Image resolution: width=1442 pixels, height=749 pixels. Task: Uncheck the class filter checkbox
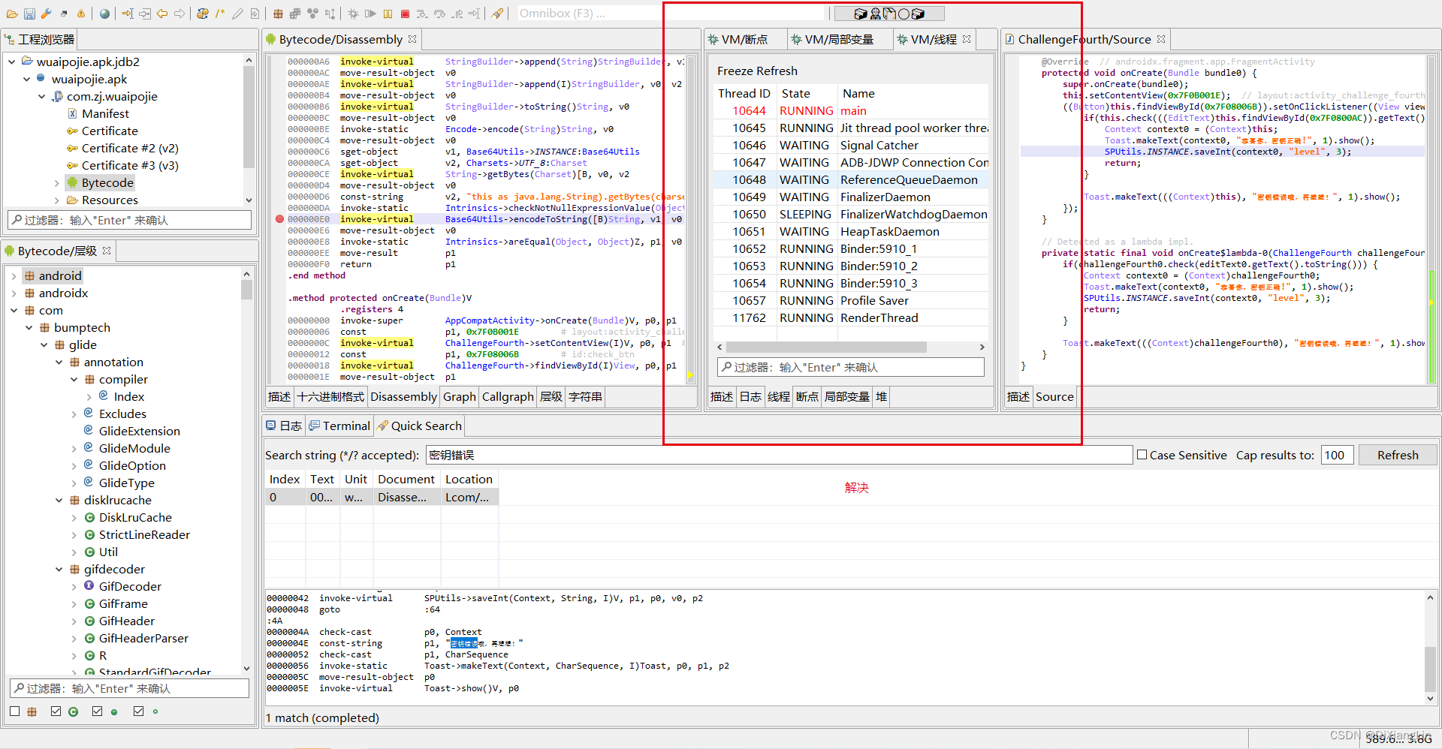click(x=56, y=711)
